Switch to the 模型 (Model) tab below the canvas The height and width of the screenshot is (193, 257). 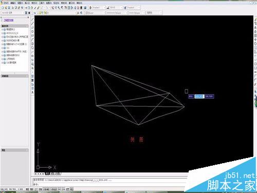click(47, 173)
